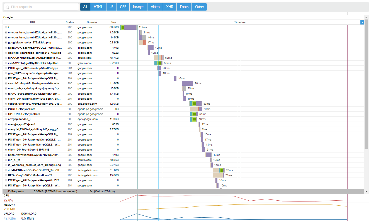Screen dimensions: 371x224
Task: Click the '43 Requests' summary text
Action: click(16, 191)
